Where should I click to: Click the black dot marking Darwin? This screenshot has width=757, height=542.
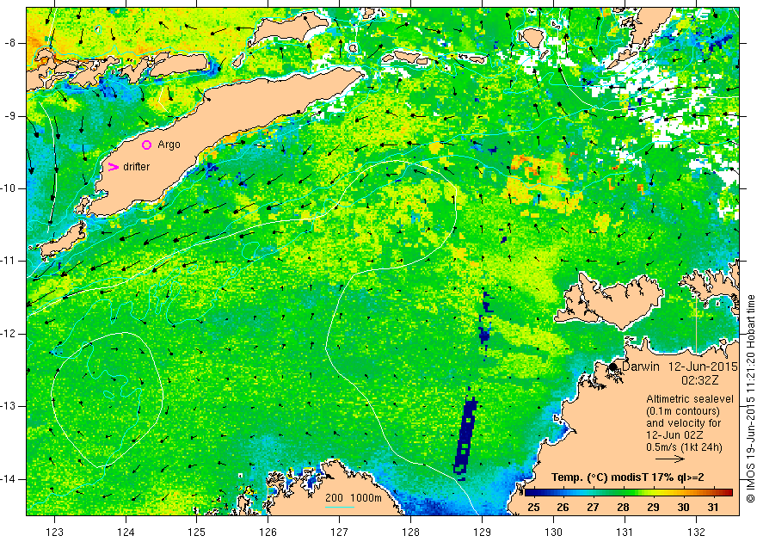coord(613,366)
